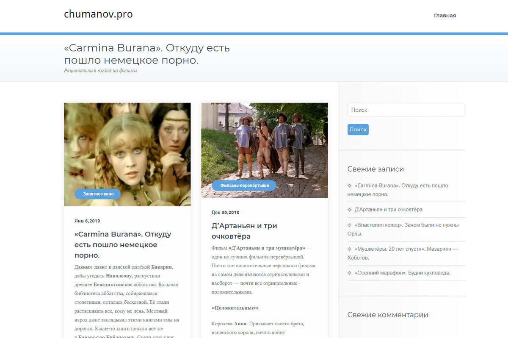Click into the Поиск search field
Viewport: 508px width, 338px height.
pos(406,110)
